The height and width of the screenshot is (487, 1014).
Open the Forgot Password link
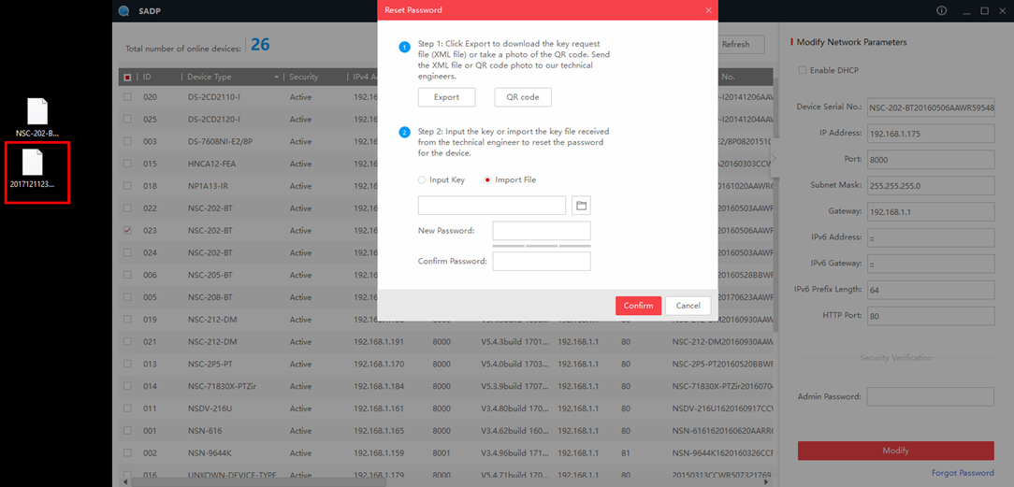coord(963,473)
